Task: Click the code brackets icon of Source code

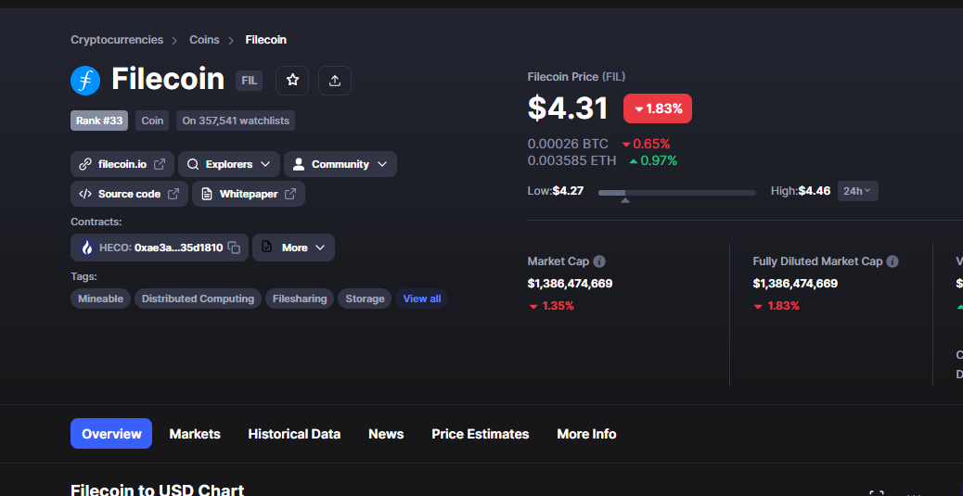Action: (85, 194)
